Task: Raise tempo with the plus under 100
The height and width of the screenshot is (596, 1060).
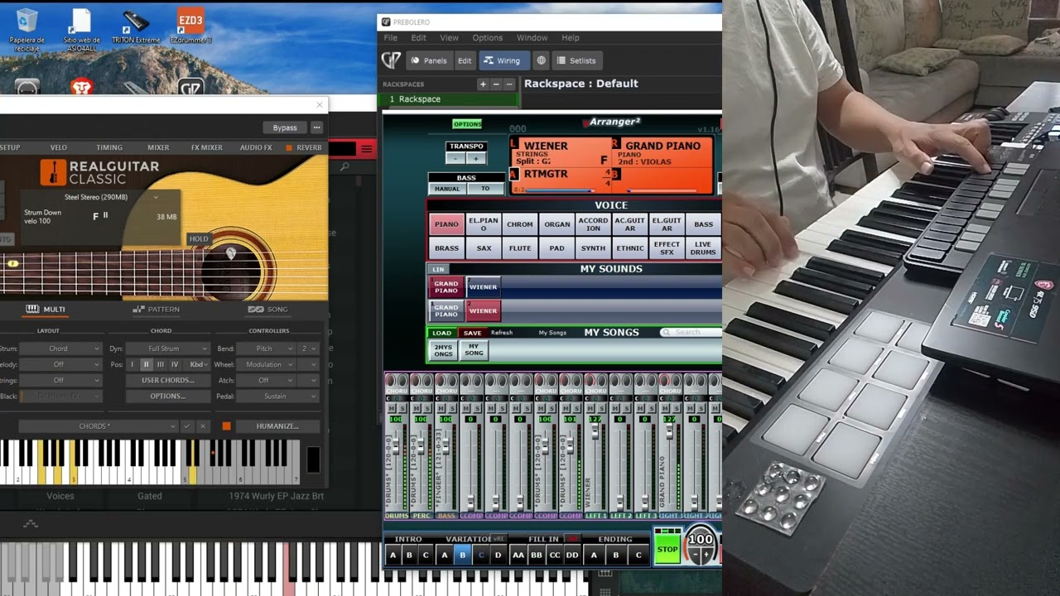Action: [706, 555]
